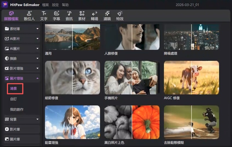Open the 濾鏡 filters tool
Image resolution: width=232 pixels, height=147 pixels.
(x=107, y=16)
